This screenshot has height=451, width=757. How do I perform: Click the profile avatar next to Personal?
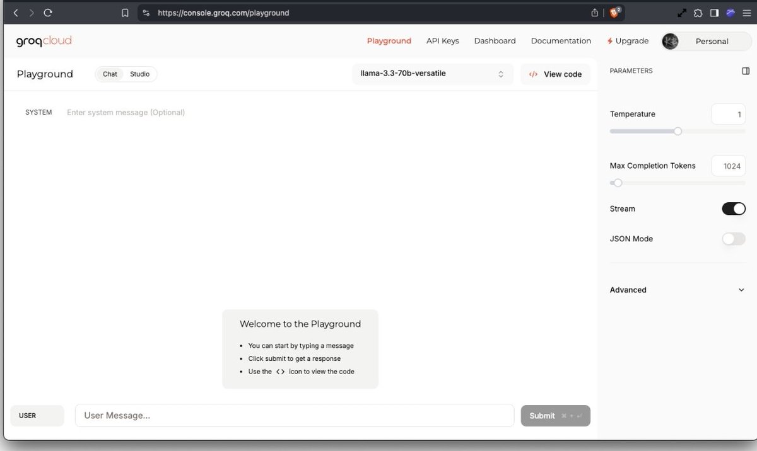[670, 41]
